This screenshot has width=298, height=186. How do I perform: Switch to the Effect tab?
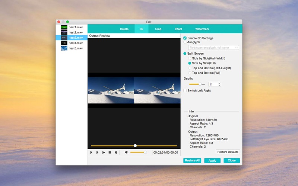178,29
